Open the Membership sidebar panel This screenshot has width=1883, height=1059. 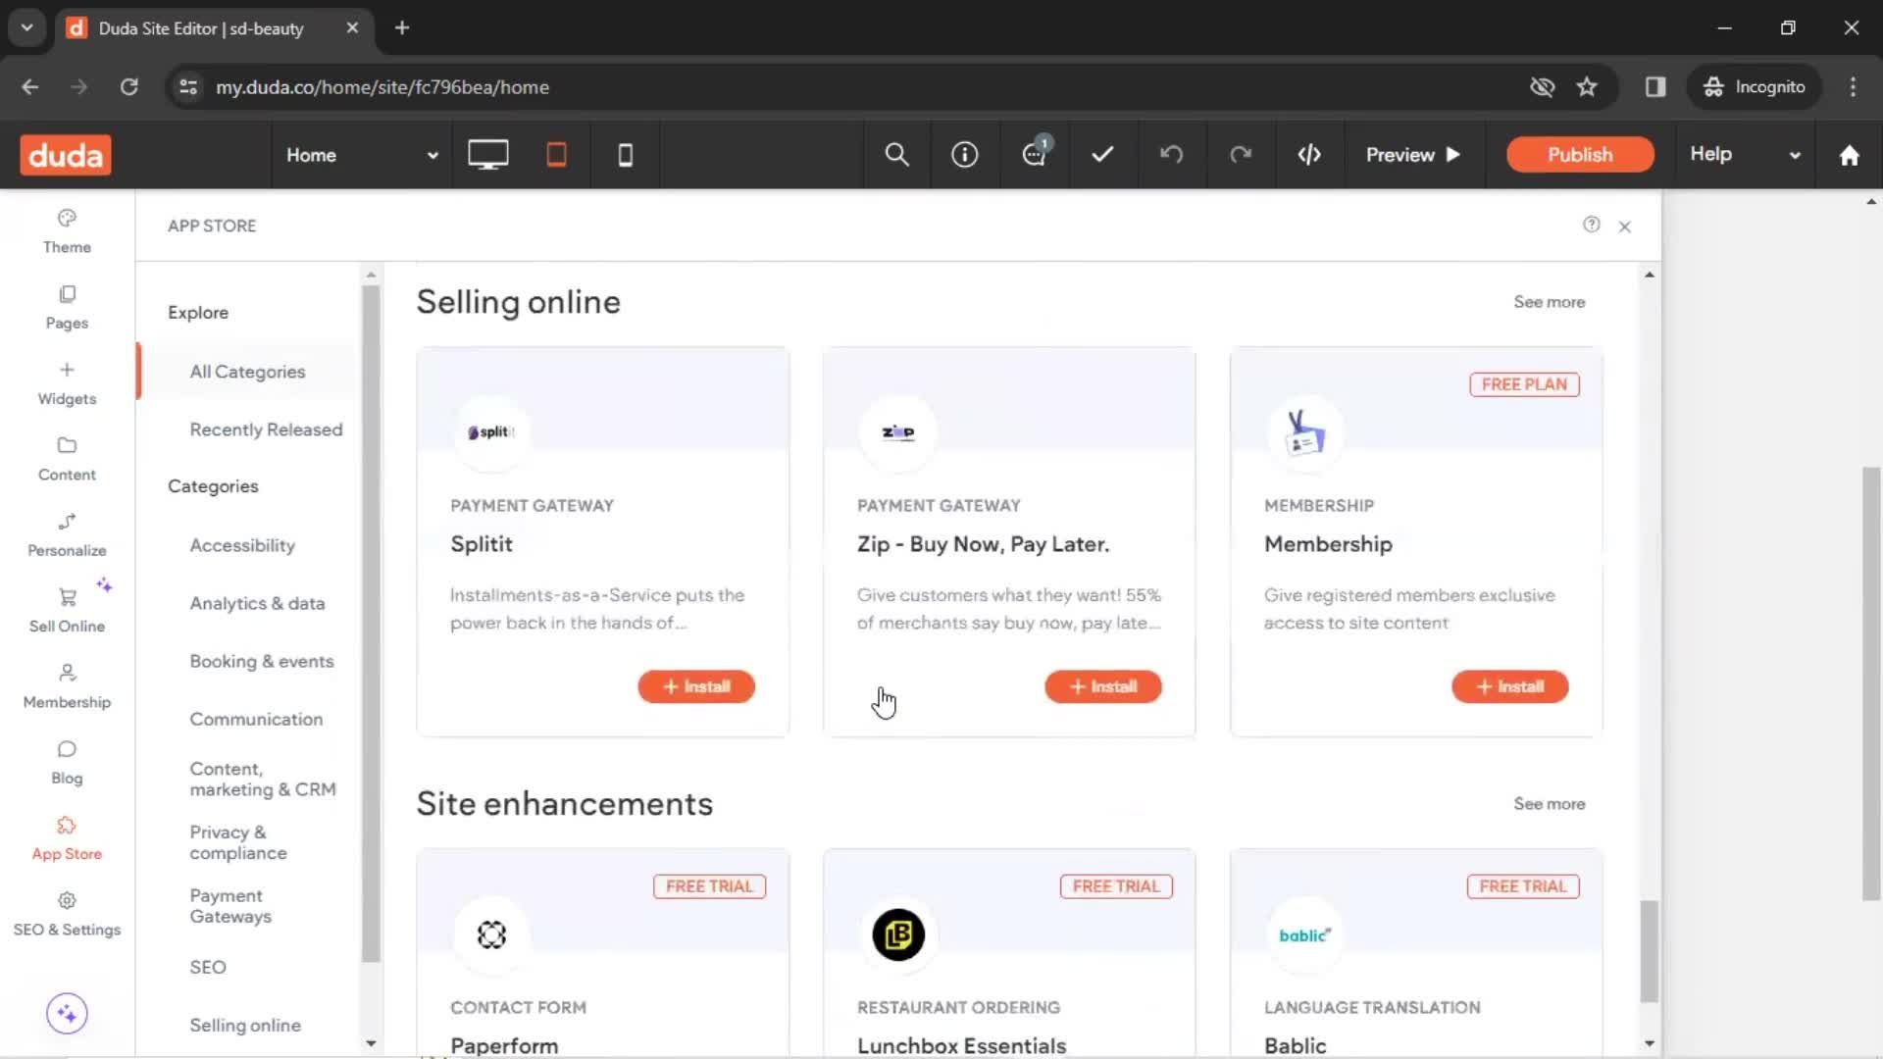[67, 686]
